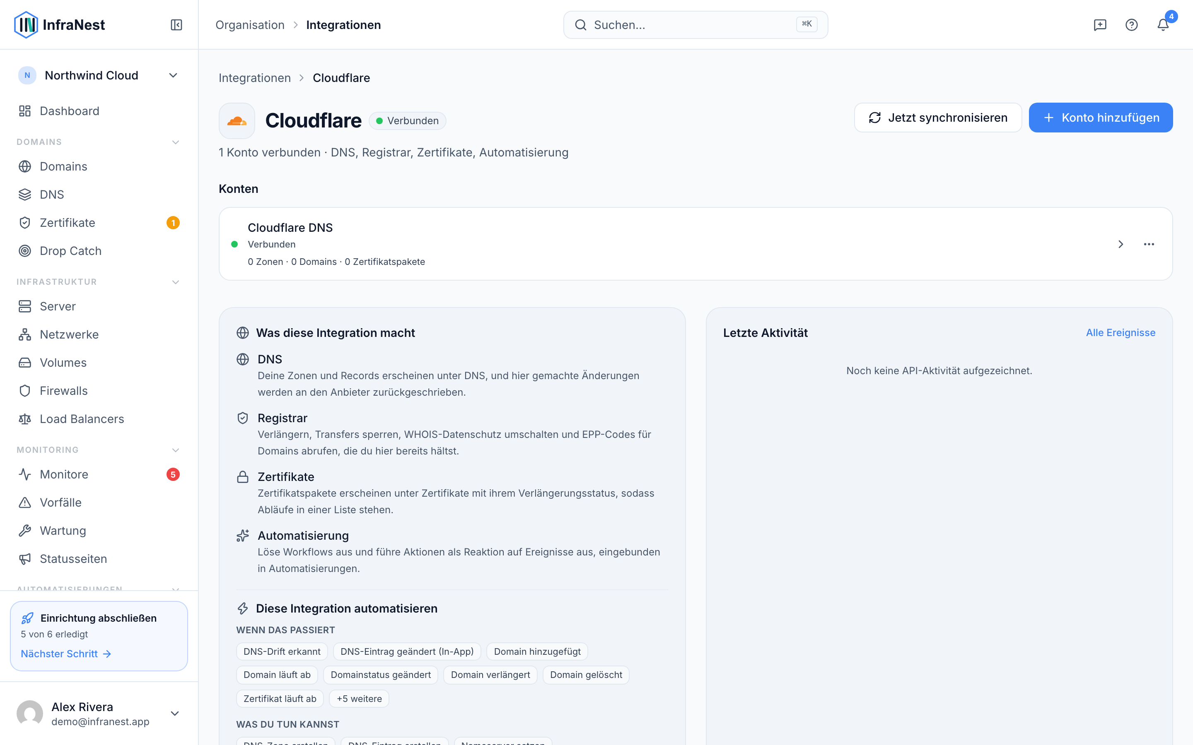
Task: Expand the Northwind Cloud organisation switcher
Action: click(99, 75)
